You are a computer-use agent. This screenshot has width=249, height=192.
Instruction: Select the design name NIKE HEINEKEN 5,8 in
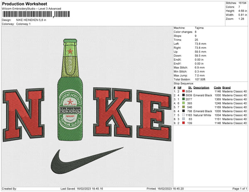pos(31,20)
